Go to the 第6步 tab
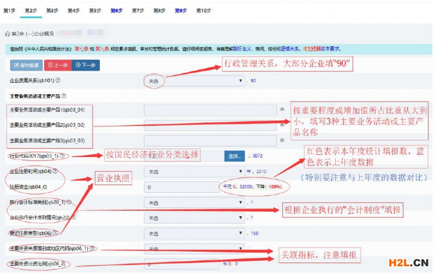Viewport: 436px width, 275px height. tap(116, 10)
